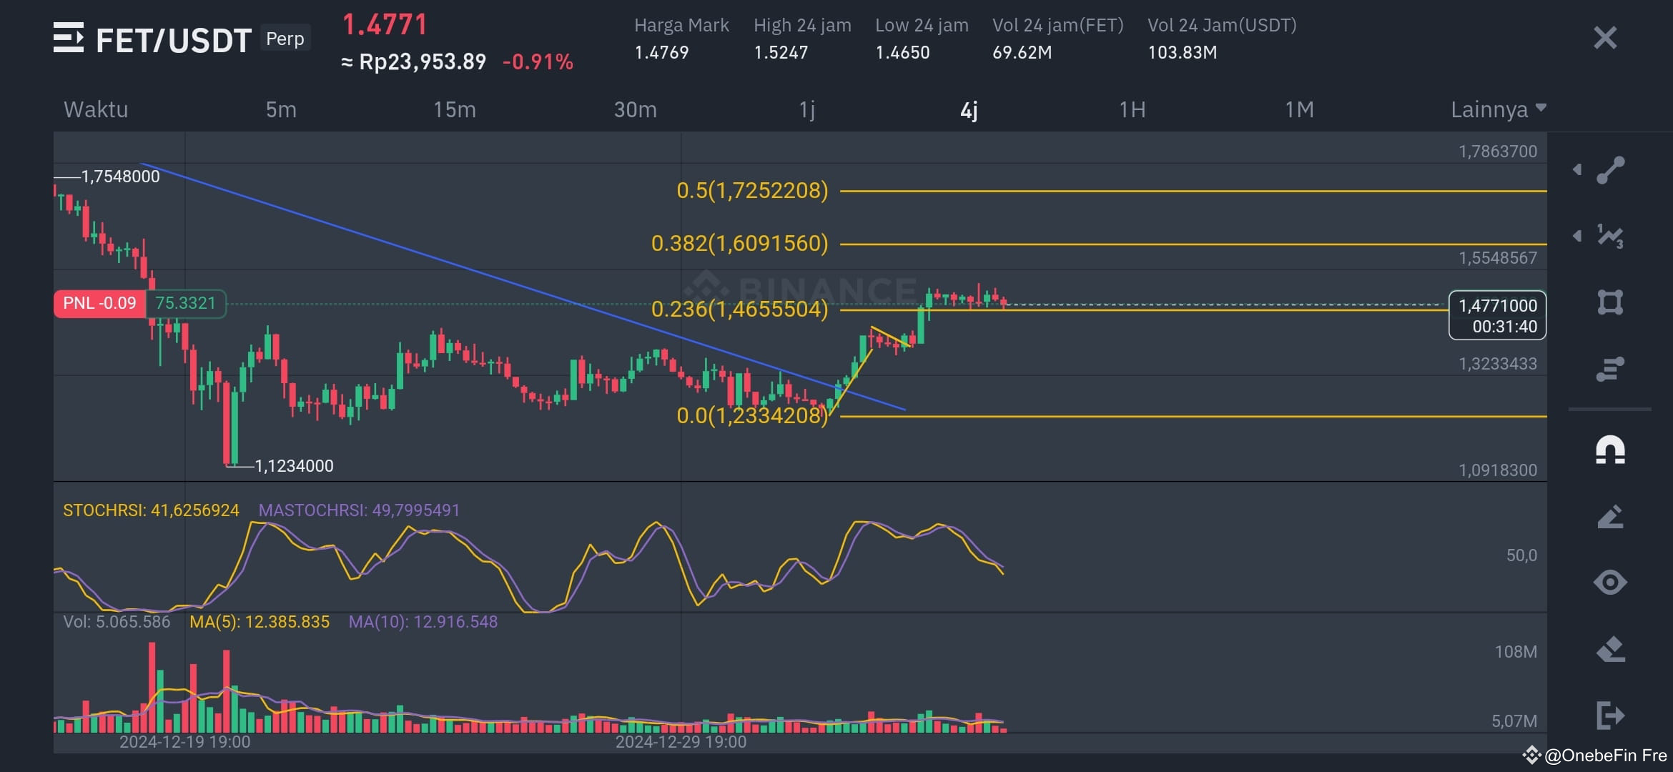Open the Lainnya timeframe dropdown
The width and height of the screenshot is (1673, 772).
tap(1499, 109)
